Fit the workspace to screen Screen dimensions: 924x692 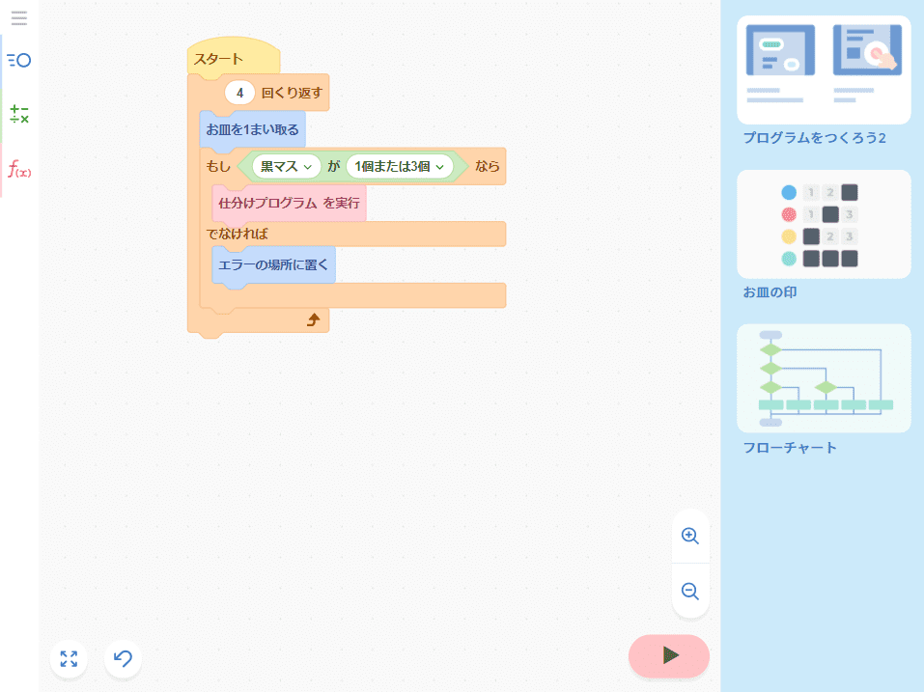click(x=69, y=659)
